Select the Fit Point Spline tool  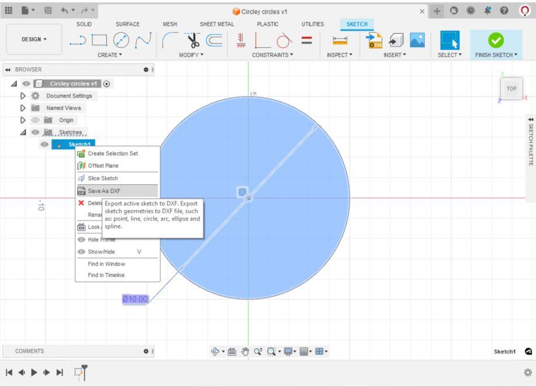pos(143,40)
